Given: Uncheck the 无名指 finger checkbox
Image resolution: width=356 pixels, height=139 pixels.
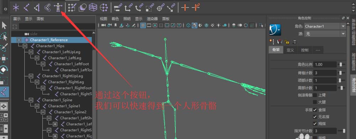Looking at the screenshot, I should [x=315, y=117].
